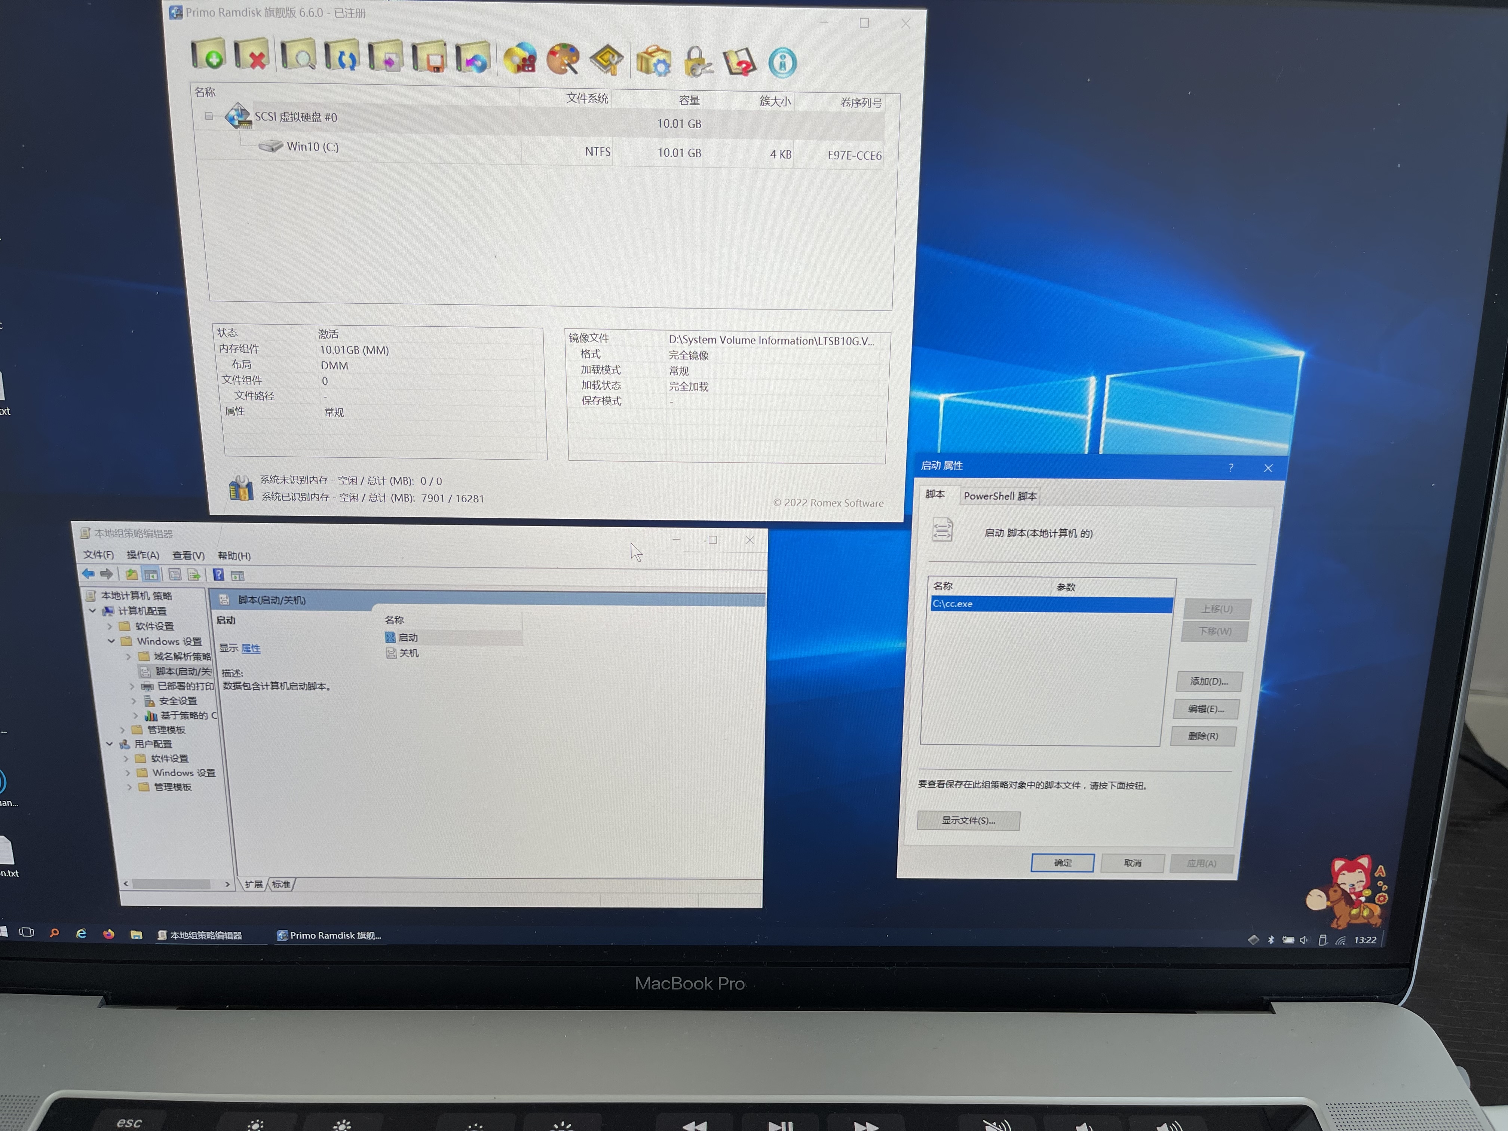Select the C:\cc.exe script entry
The image size is (1508, 1131).
(x=1051, y=604)
